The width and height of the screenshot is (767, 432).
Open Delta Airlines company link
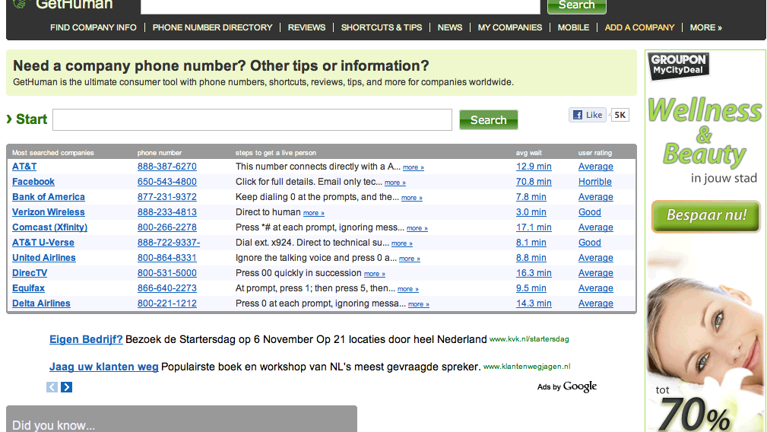[x=41, y=303]
